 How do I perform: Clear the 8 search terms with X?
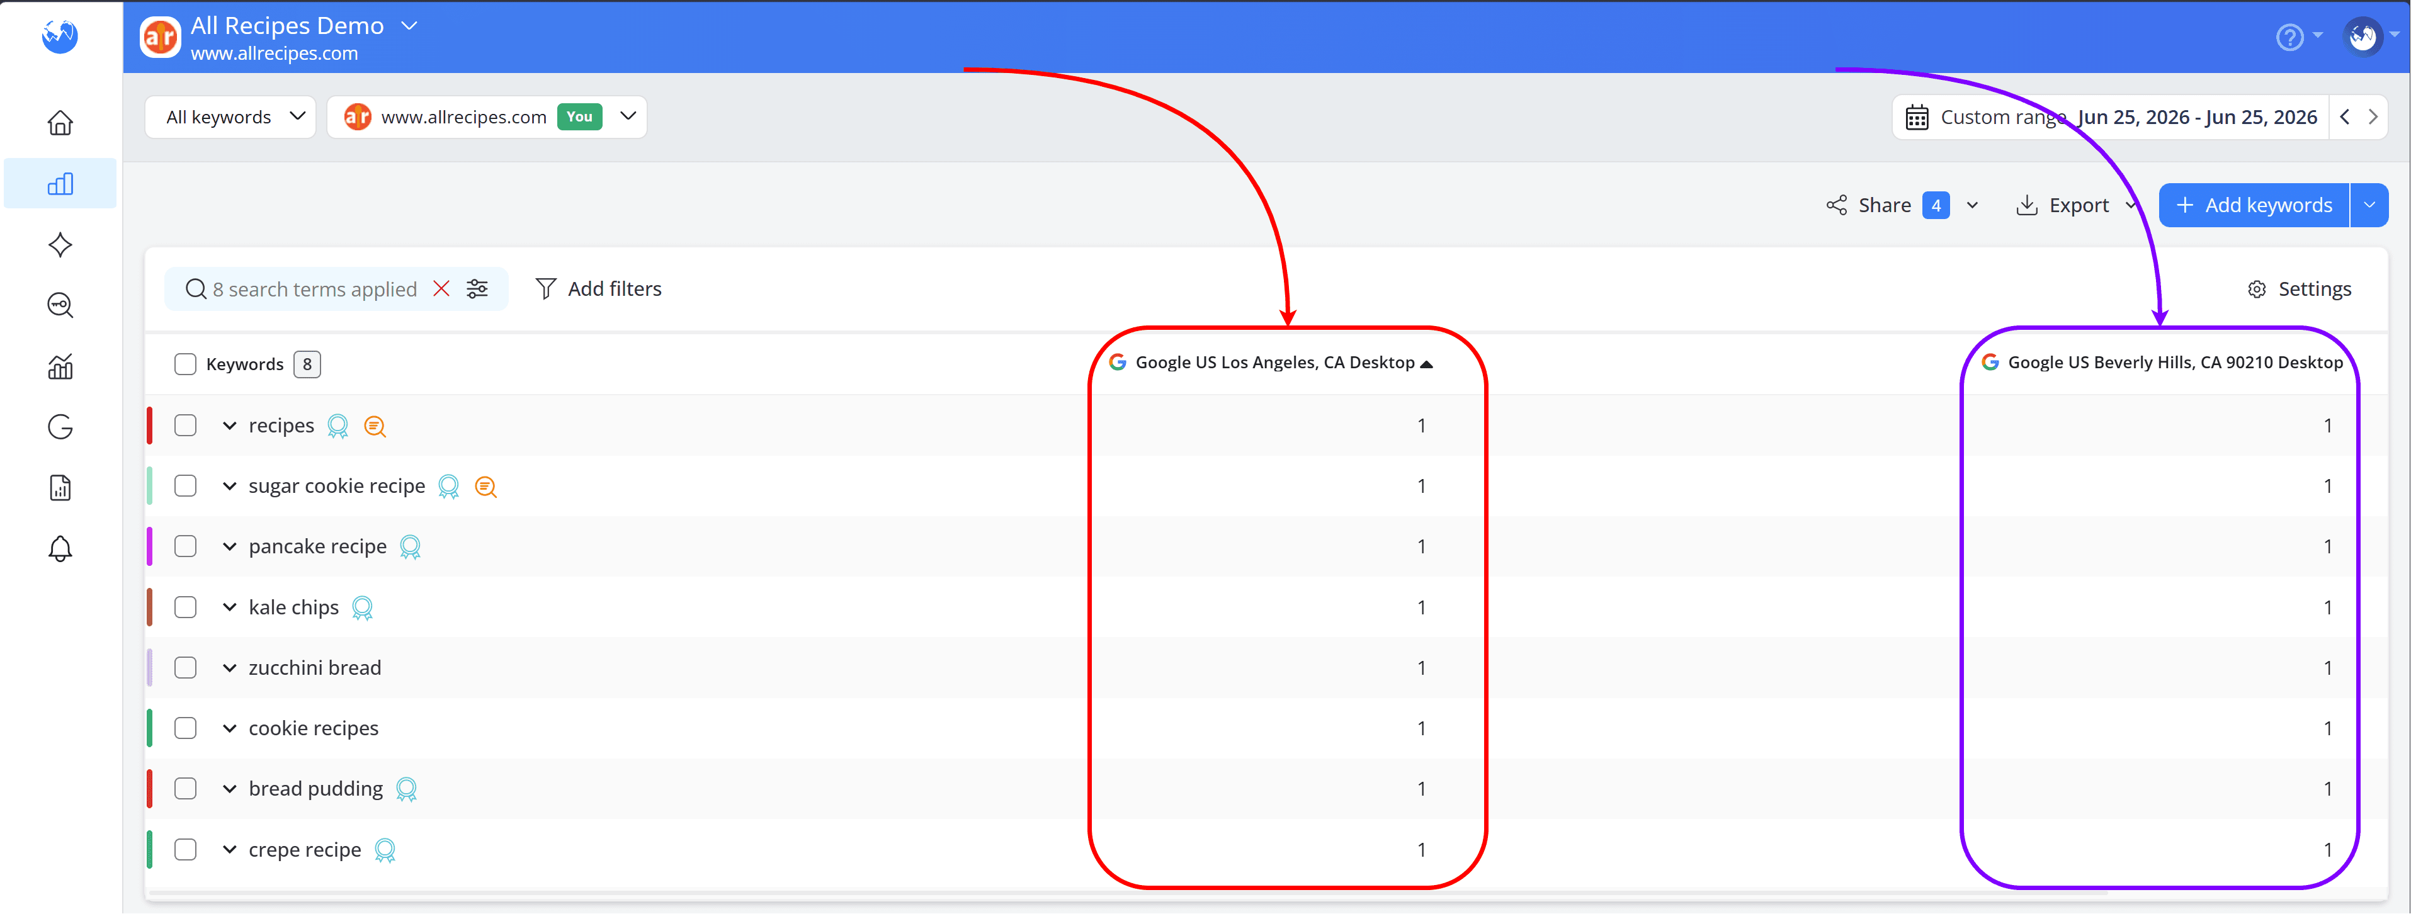[441, 289]
